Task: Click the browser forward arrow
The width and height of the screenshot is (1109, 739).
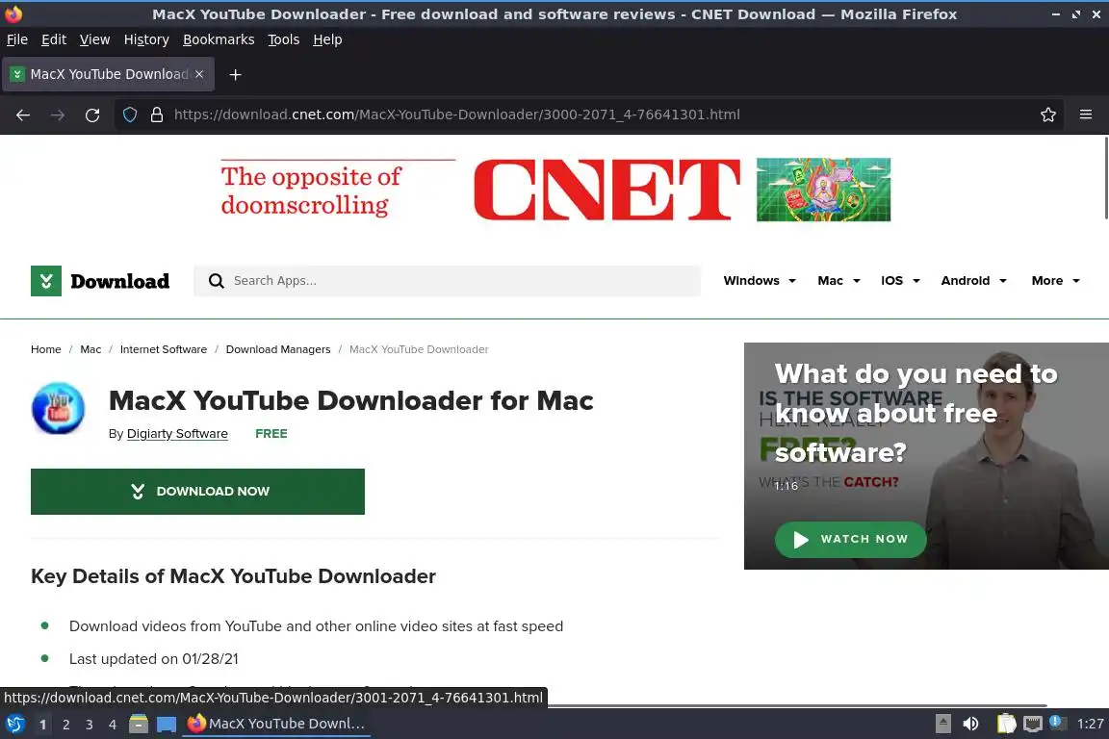Action: click(x=58, y=115)
